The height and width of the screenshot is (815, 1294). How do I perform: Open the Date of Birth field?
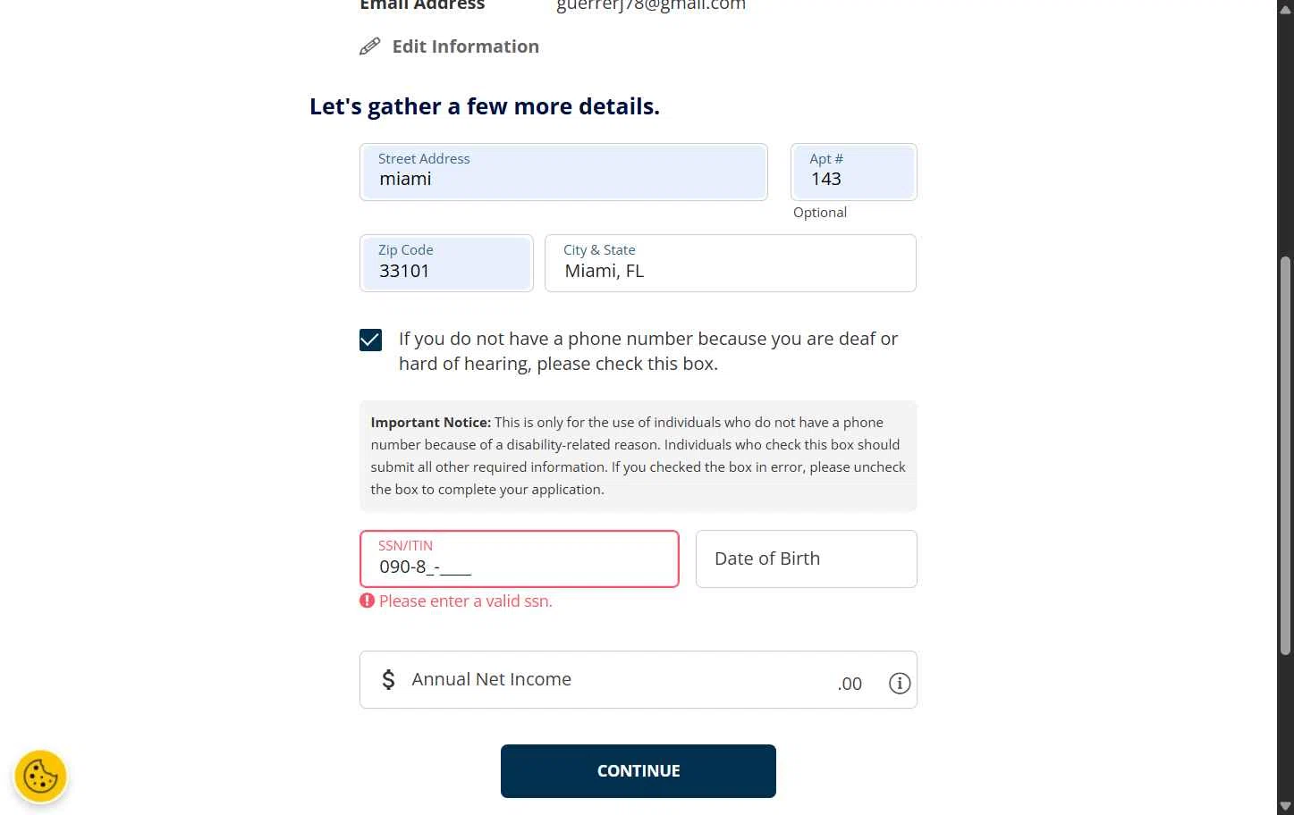tap(807, 559)
